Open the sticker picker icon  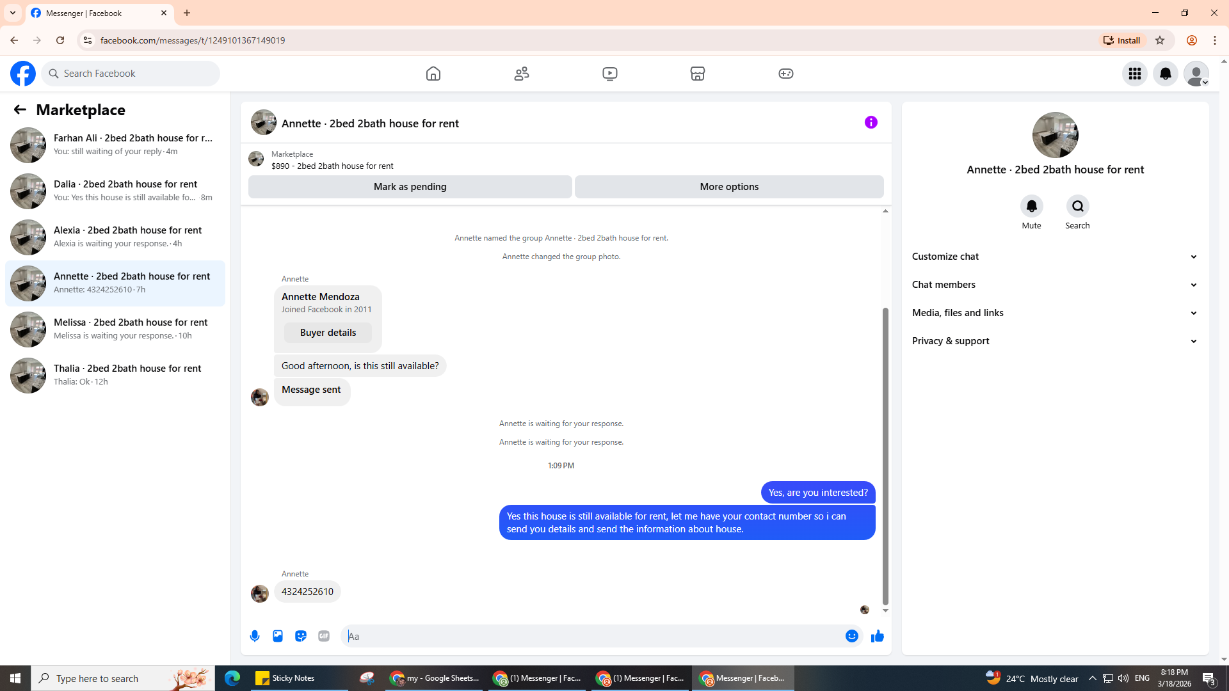point(301,636)
